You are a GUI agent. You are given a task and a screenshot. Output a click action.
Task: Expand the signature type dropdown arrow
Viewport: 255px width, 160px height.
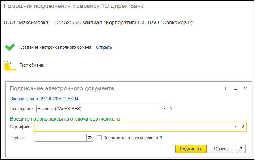point(164,109)
